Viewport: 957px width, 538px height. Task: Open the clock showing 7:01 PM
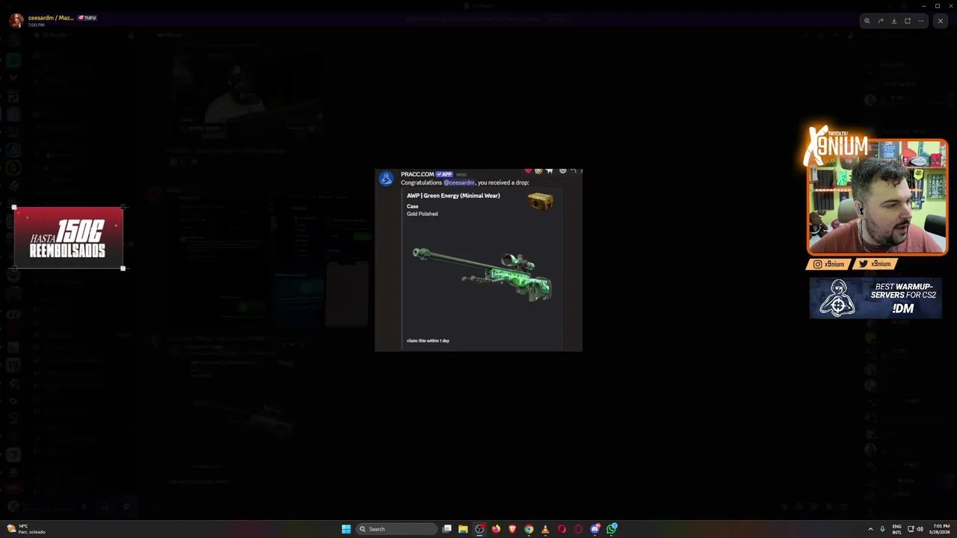click(941, 529)
